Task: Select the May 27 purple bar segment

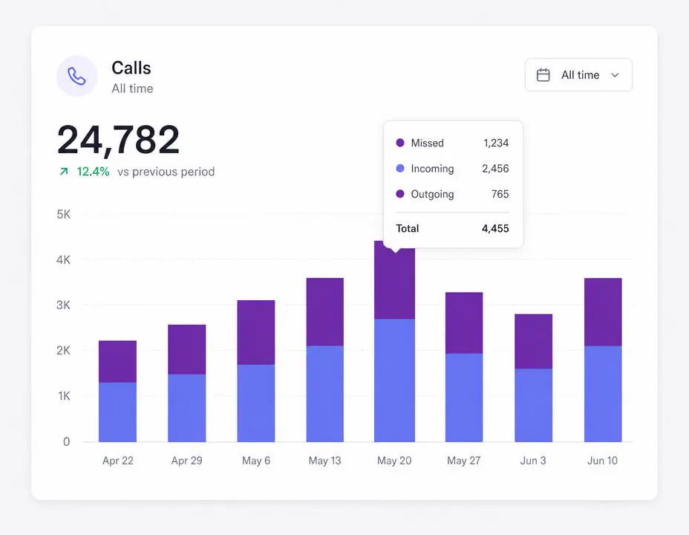Action: [464, 322]
